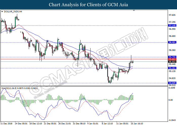Click the 95.130 price axis value
Screen dimensions: 177x126
pyautogui.click(x=172, y=71)
